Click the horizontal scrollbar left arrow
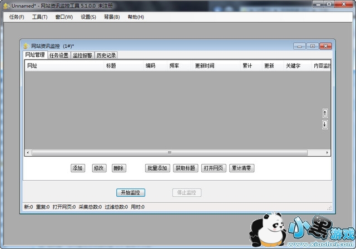Screen dimensions: 356x249 pos(28,152)
